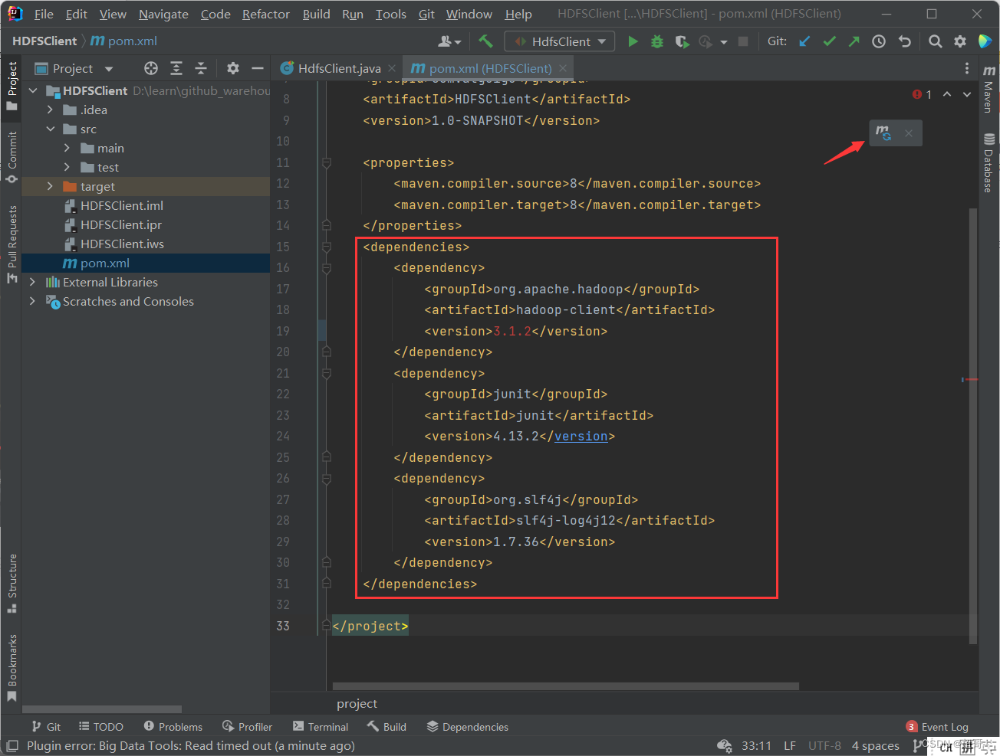Open the Profiler tool window
The width and height of the screenshot is (1000, 756).
(x=247, y=727)
